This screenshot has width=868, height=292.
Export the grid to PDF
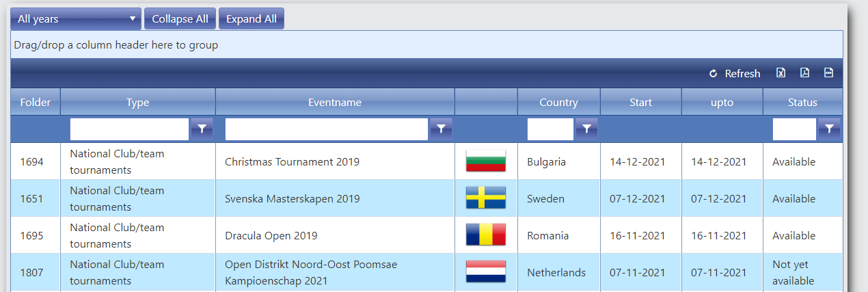tap(804, 73)
